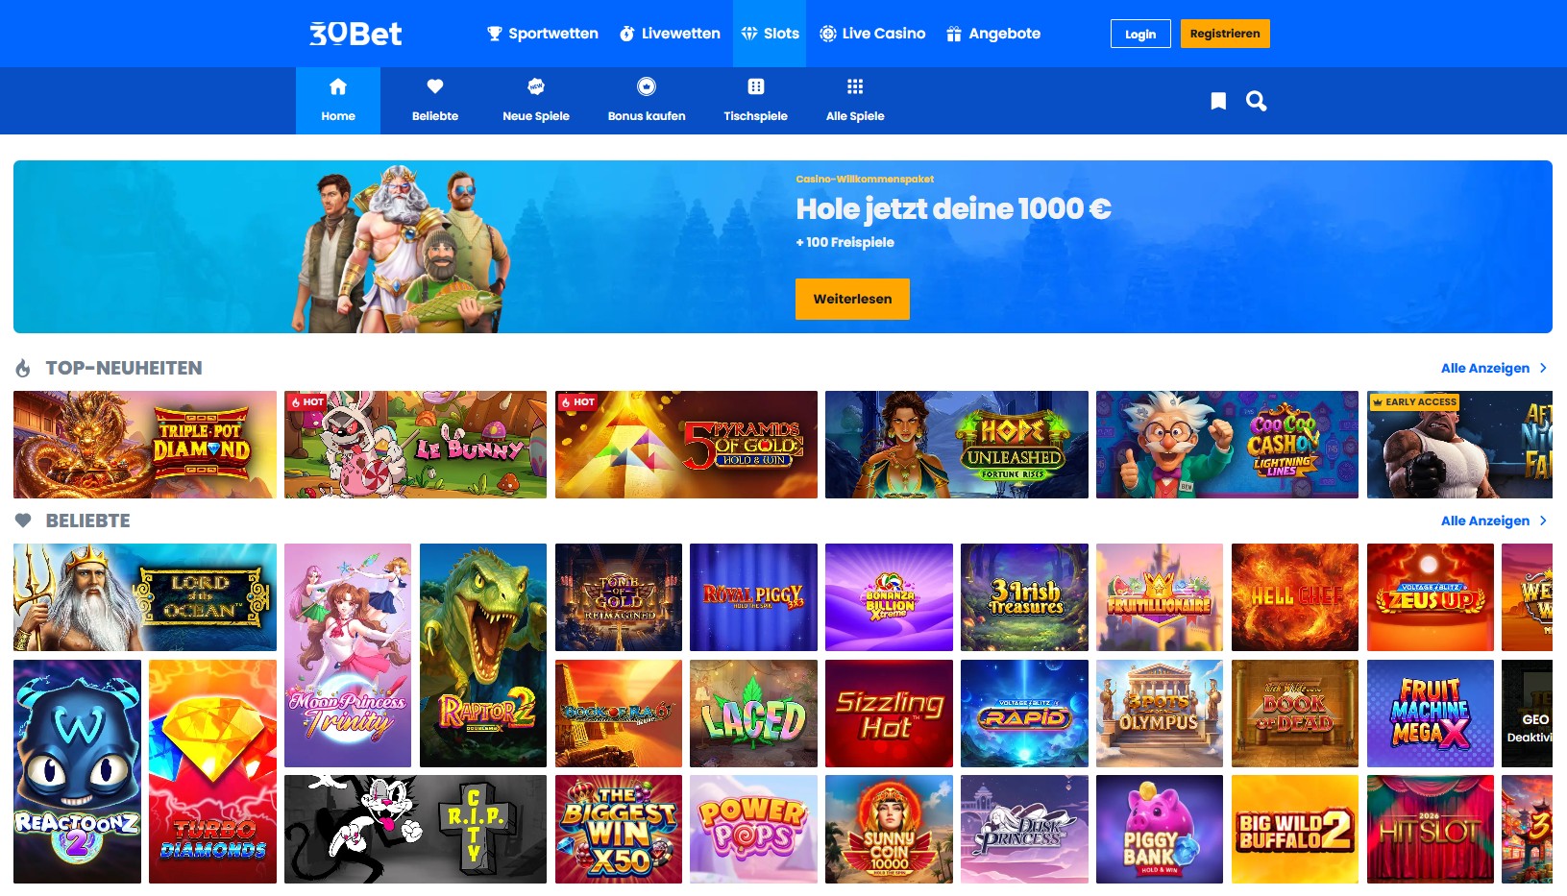
Task: Click the Login button
Action: (x=1140, y=34)
